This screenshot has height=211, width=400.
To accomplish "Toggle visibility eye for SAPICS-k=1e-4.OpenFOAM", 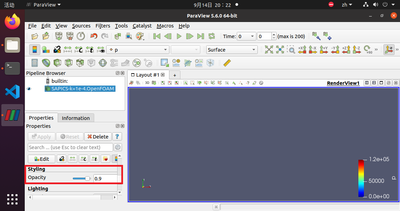I will click(29, 89).
